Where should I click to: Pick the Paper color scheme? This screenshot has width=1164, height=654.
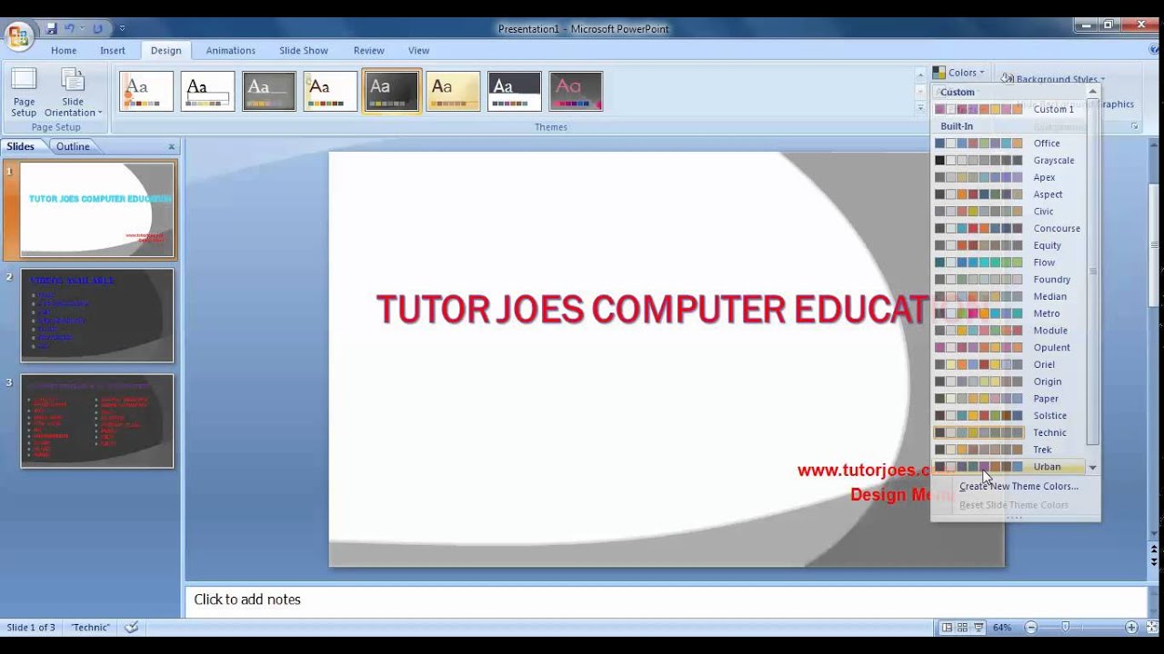pyautogui.click(x=1010, y=399)
